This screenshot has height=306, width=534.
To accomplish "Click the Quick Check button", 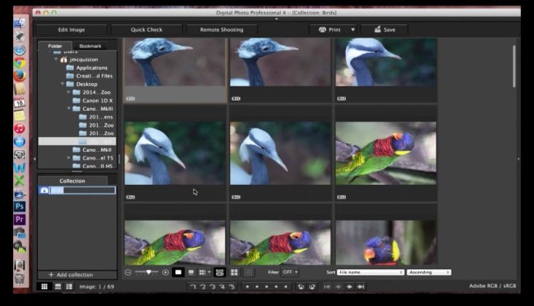I will point(147,30).
